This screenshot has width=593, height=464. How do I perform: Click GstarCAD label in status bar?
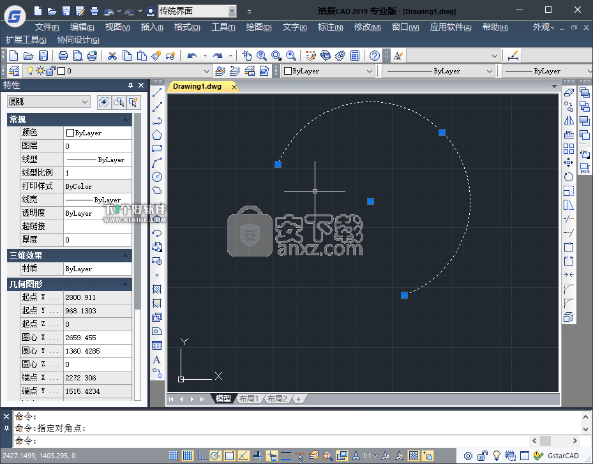point(563,456)
